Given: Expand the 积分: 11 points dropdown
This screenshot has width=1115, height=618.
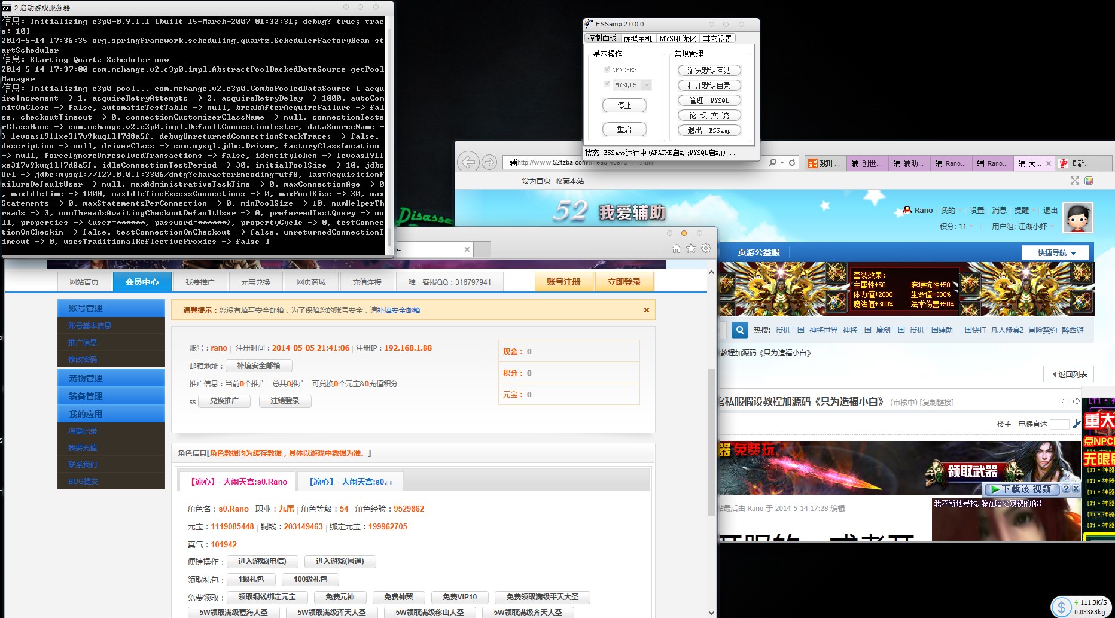Looking at the screenshot, I should click(x=956, y=226).
